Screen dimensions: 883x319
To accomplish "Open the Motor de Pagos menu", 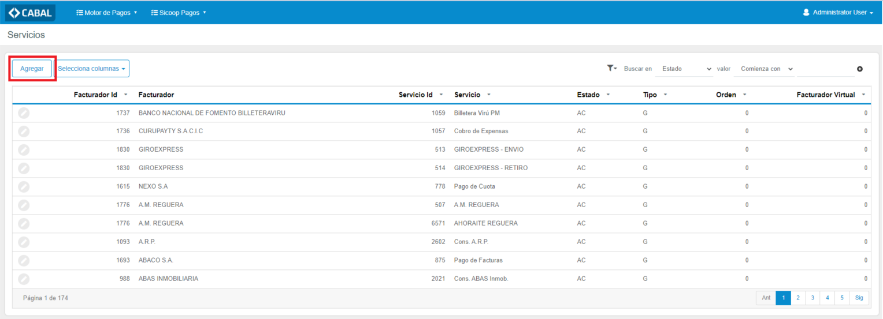I will 107,12.
